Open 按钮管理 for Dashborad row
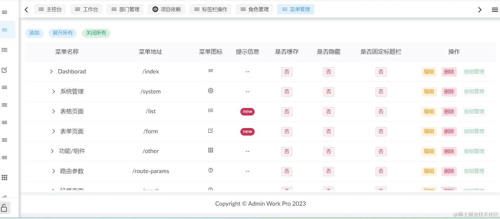This screenshot has width=500, height=219. tap(474, 72)
